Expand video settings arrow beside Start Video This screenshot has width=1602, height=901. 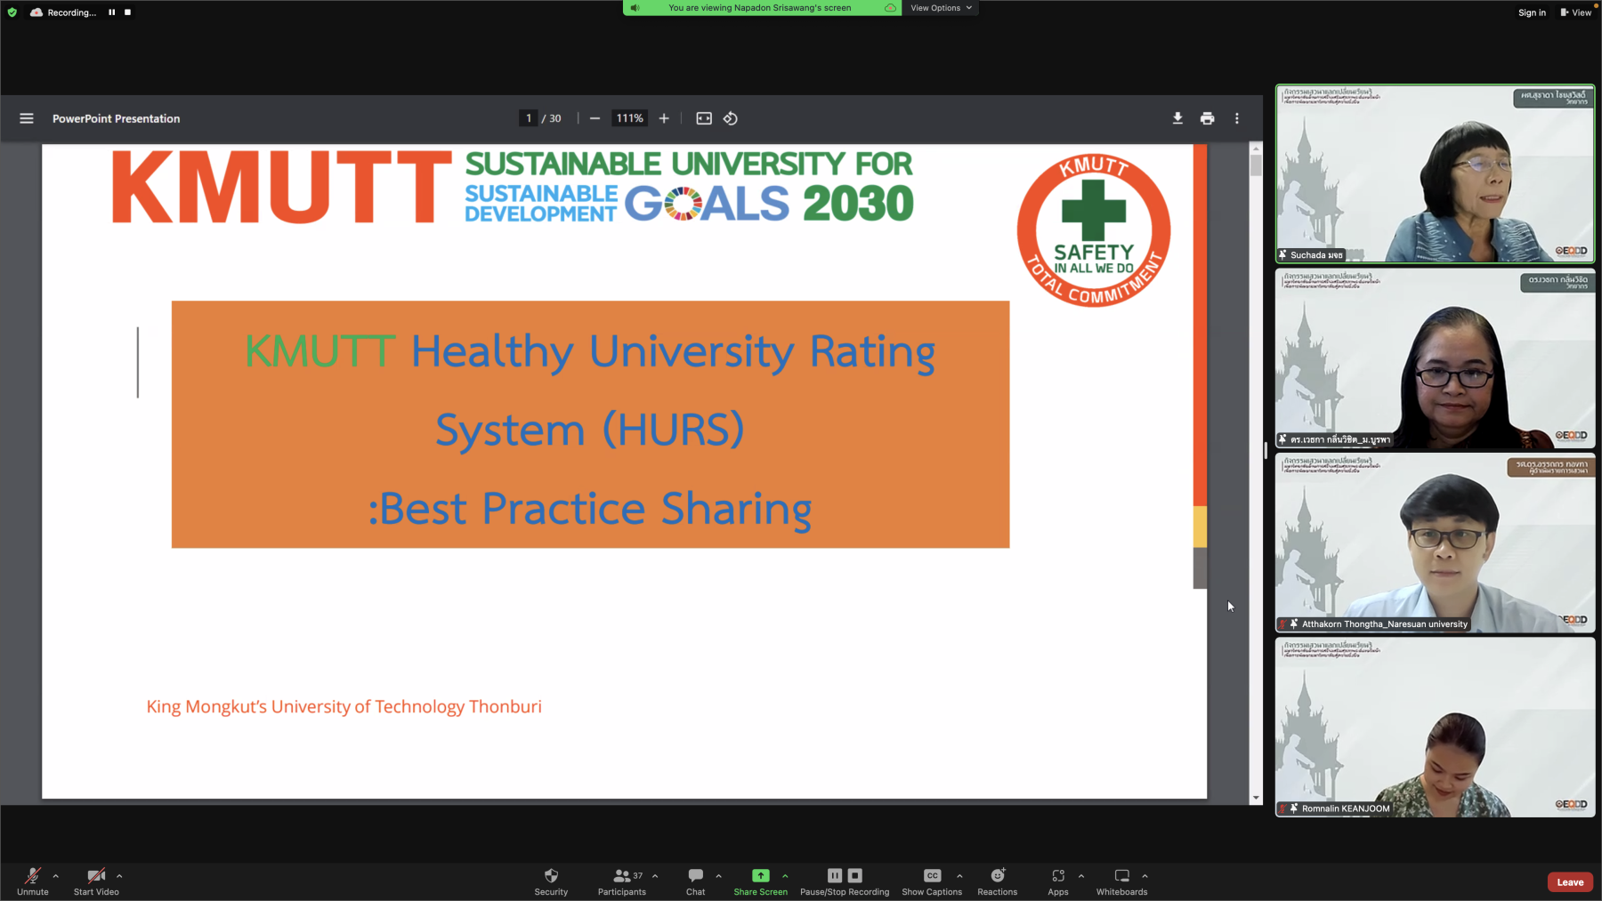tap(119, 876)
